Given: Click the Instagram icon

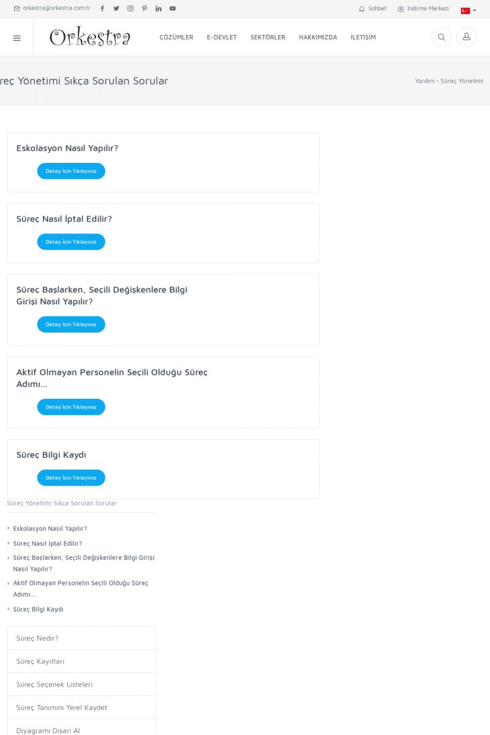Looking at the screenshot, I should (130, 9).
